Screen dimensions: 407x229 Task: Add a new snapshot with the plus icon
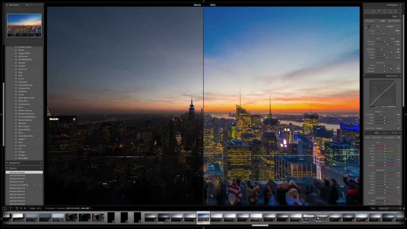(x=41, y=163)
